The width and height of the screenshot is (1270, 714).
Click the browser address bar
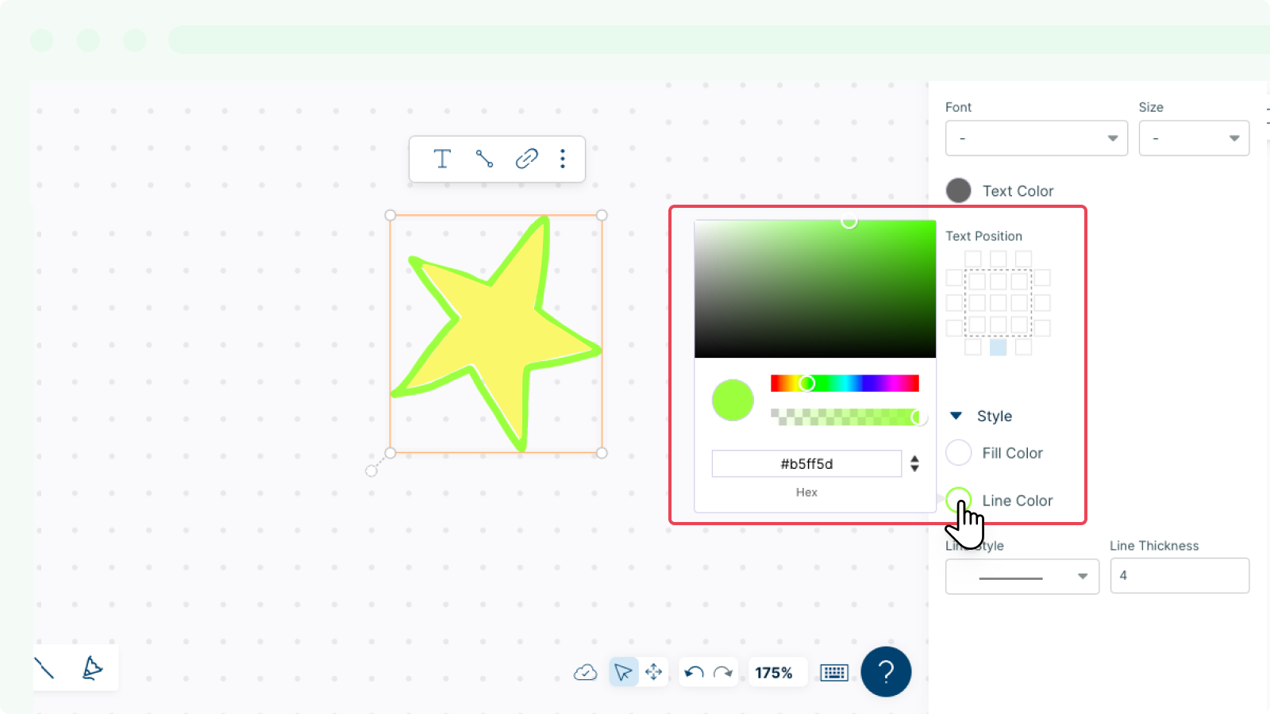718,40
